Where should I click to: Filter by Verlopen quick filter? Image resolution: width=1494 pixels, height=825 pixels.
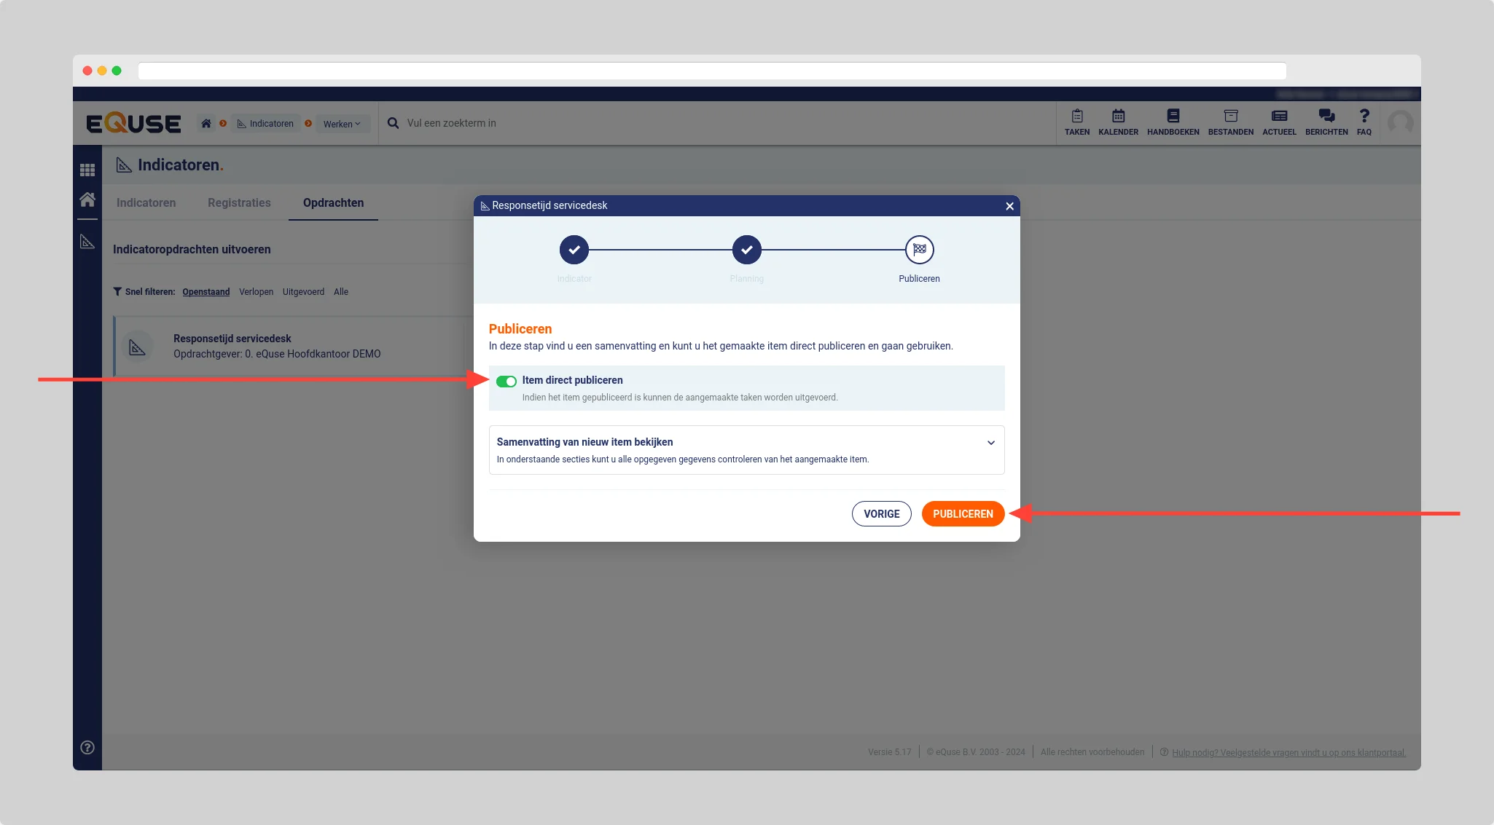256,292
